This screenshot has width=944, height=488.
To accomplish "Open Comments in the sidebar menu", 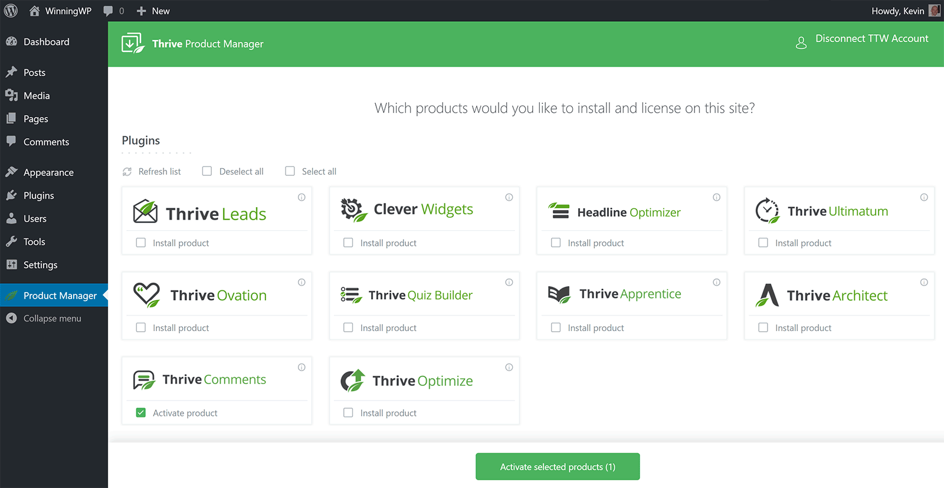I will (x=54, y=142).
